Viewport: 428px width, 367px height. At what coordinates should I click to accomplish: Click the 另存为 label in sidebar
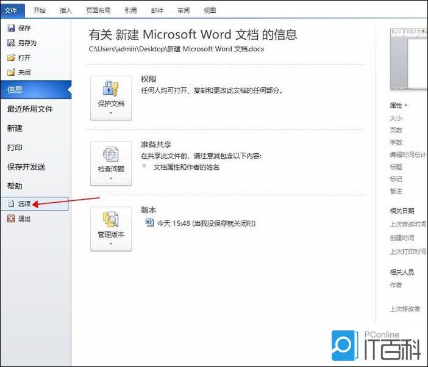(27, 43)
